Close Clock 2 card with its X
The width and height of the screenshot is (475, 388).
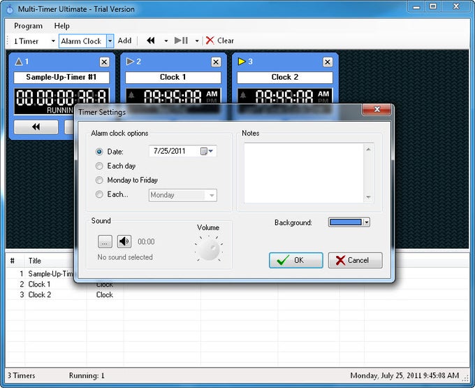point(328,62)
